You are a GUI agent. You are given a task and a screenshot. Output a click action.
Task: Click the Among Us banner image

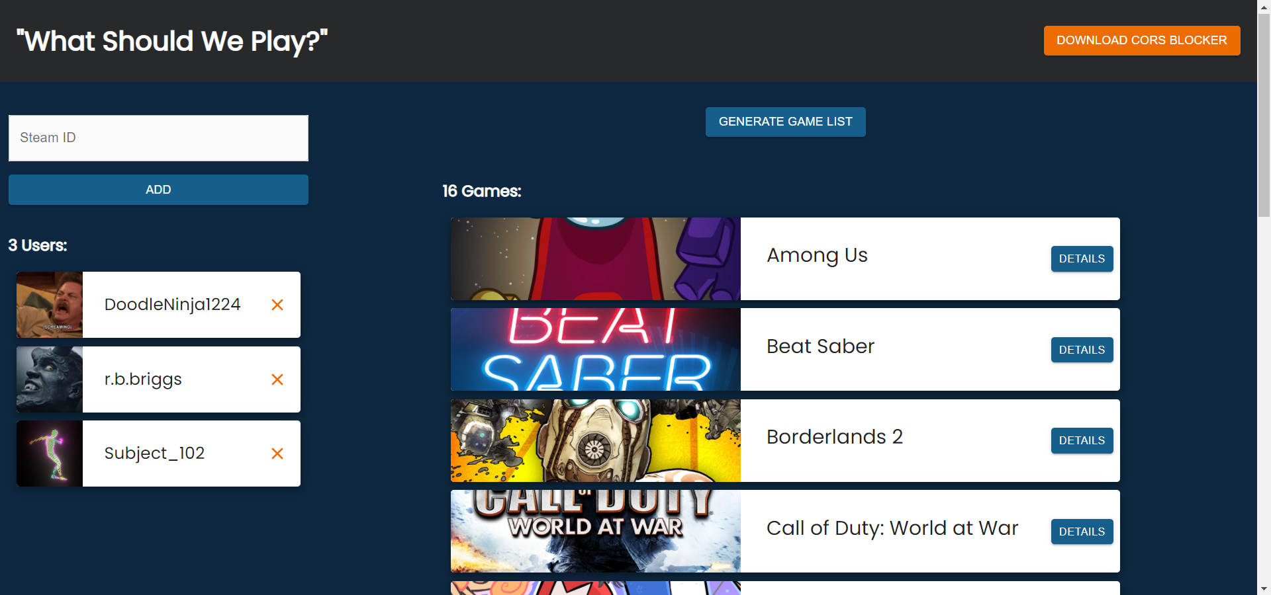click(x=596, y=258)
